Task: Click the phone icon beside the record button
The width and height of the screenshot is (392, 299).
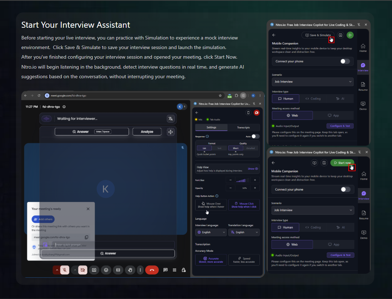Action: point(248,113)
